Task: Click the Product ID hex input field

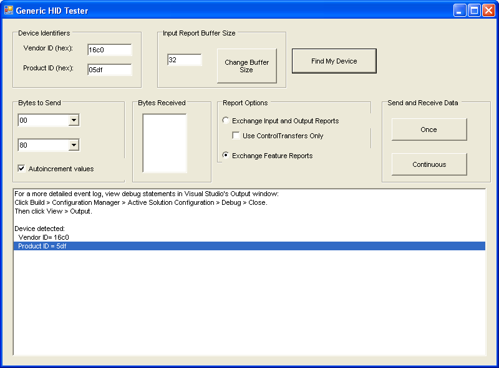Action: click(110, 70)
